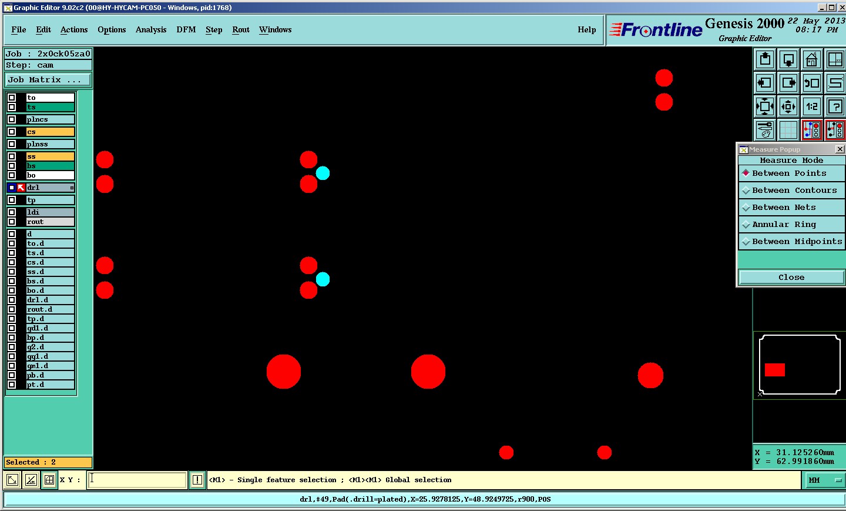Click the ss layer orange name swatch
This screenshot has height=511, width=846.
(51, 156)
